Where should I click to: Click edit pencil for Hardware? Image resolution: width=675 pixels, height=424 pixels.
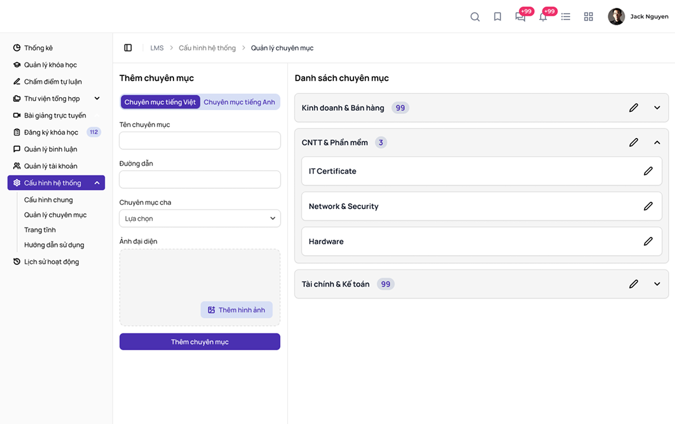point(648,242)
